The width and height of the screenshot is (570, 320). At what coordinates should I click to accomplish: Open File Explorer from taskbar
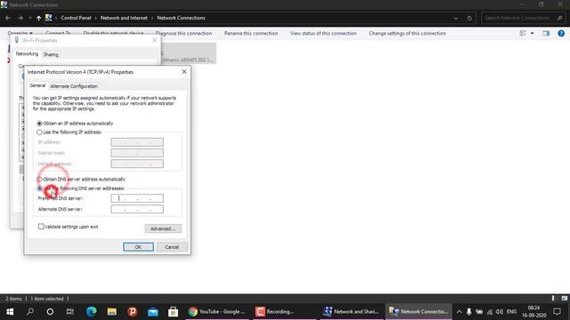point(112,312)
